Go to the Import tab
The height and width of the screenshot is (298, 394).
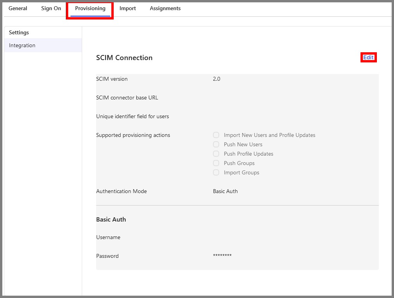pos(128,8)
